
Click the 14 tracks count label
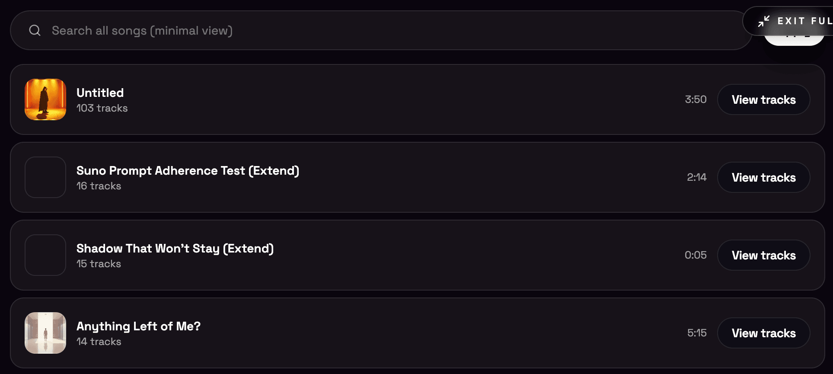[99, 342]
